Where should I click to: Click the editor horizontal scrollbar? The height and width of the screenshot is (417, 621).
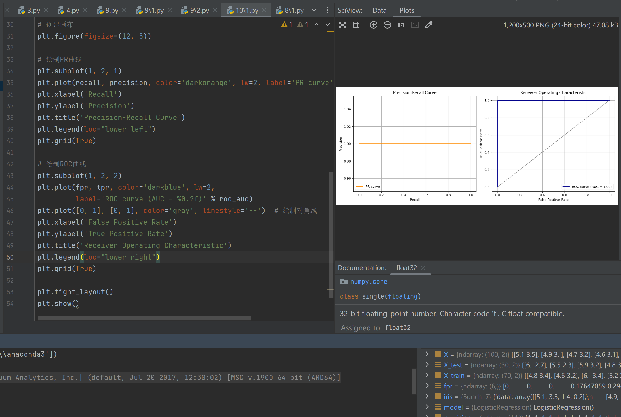click(x=144, y=318)
